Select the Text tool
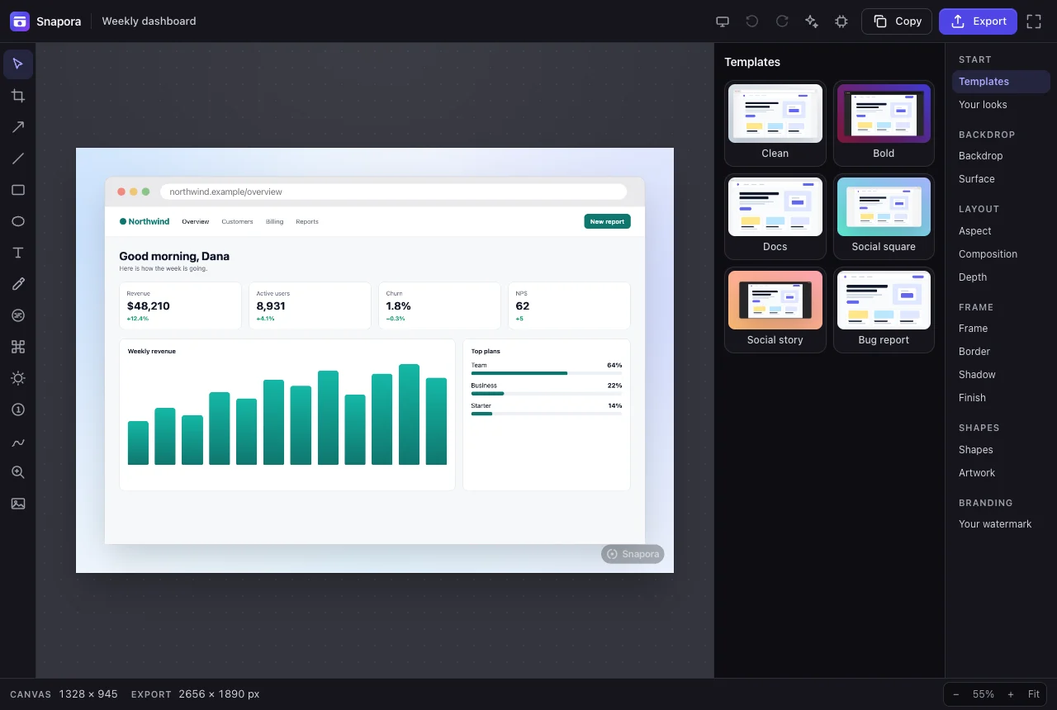 pyautogui.click(x=18, y=253)
